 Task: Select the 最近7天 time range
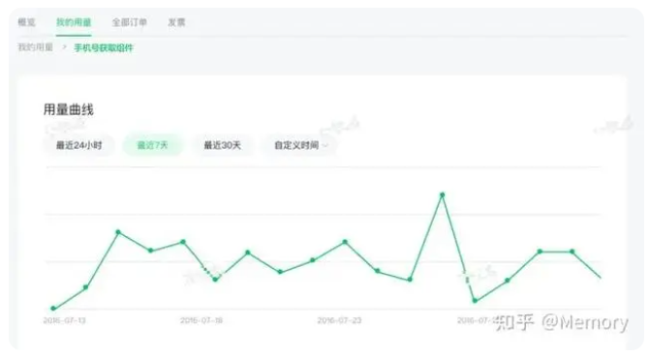(x=152, y=145)
